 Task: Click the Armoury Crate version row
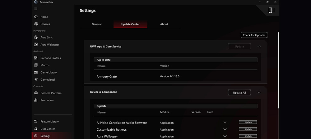175,76
